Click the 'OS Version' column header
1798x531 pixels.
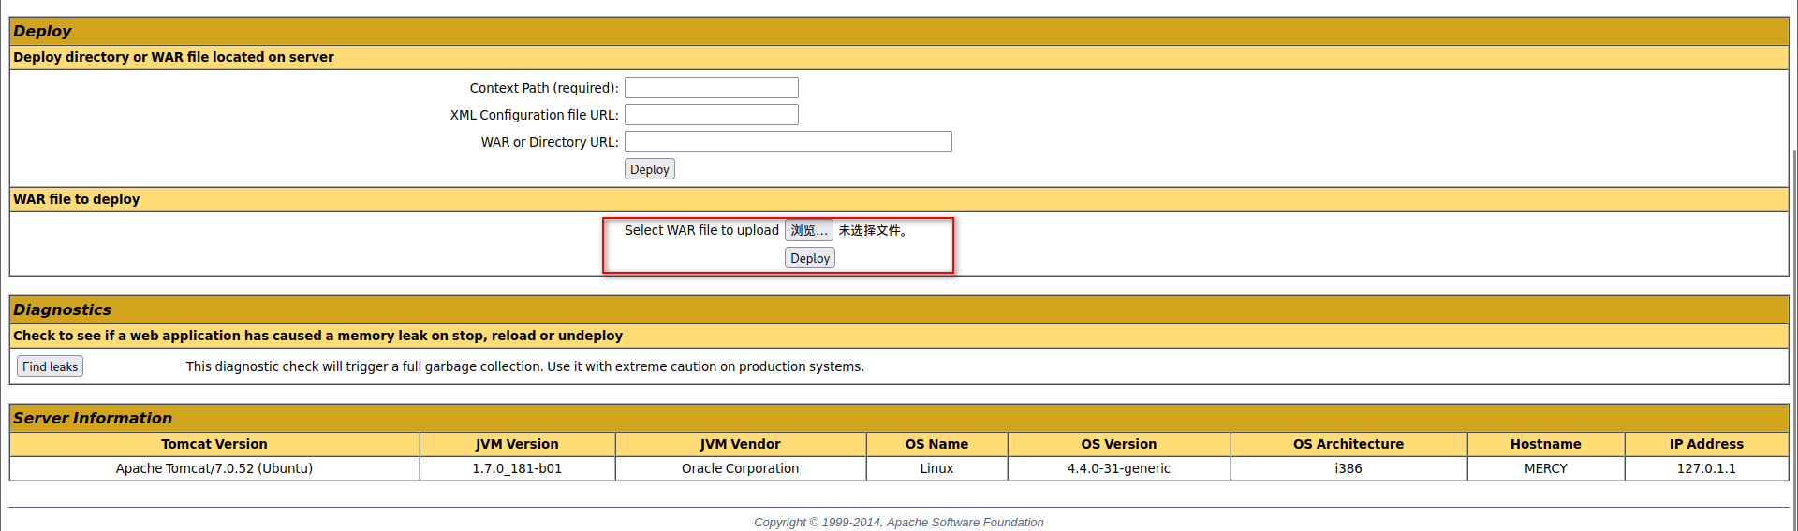pos(1119,444)
